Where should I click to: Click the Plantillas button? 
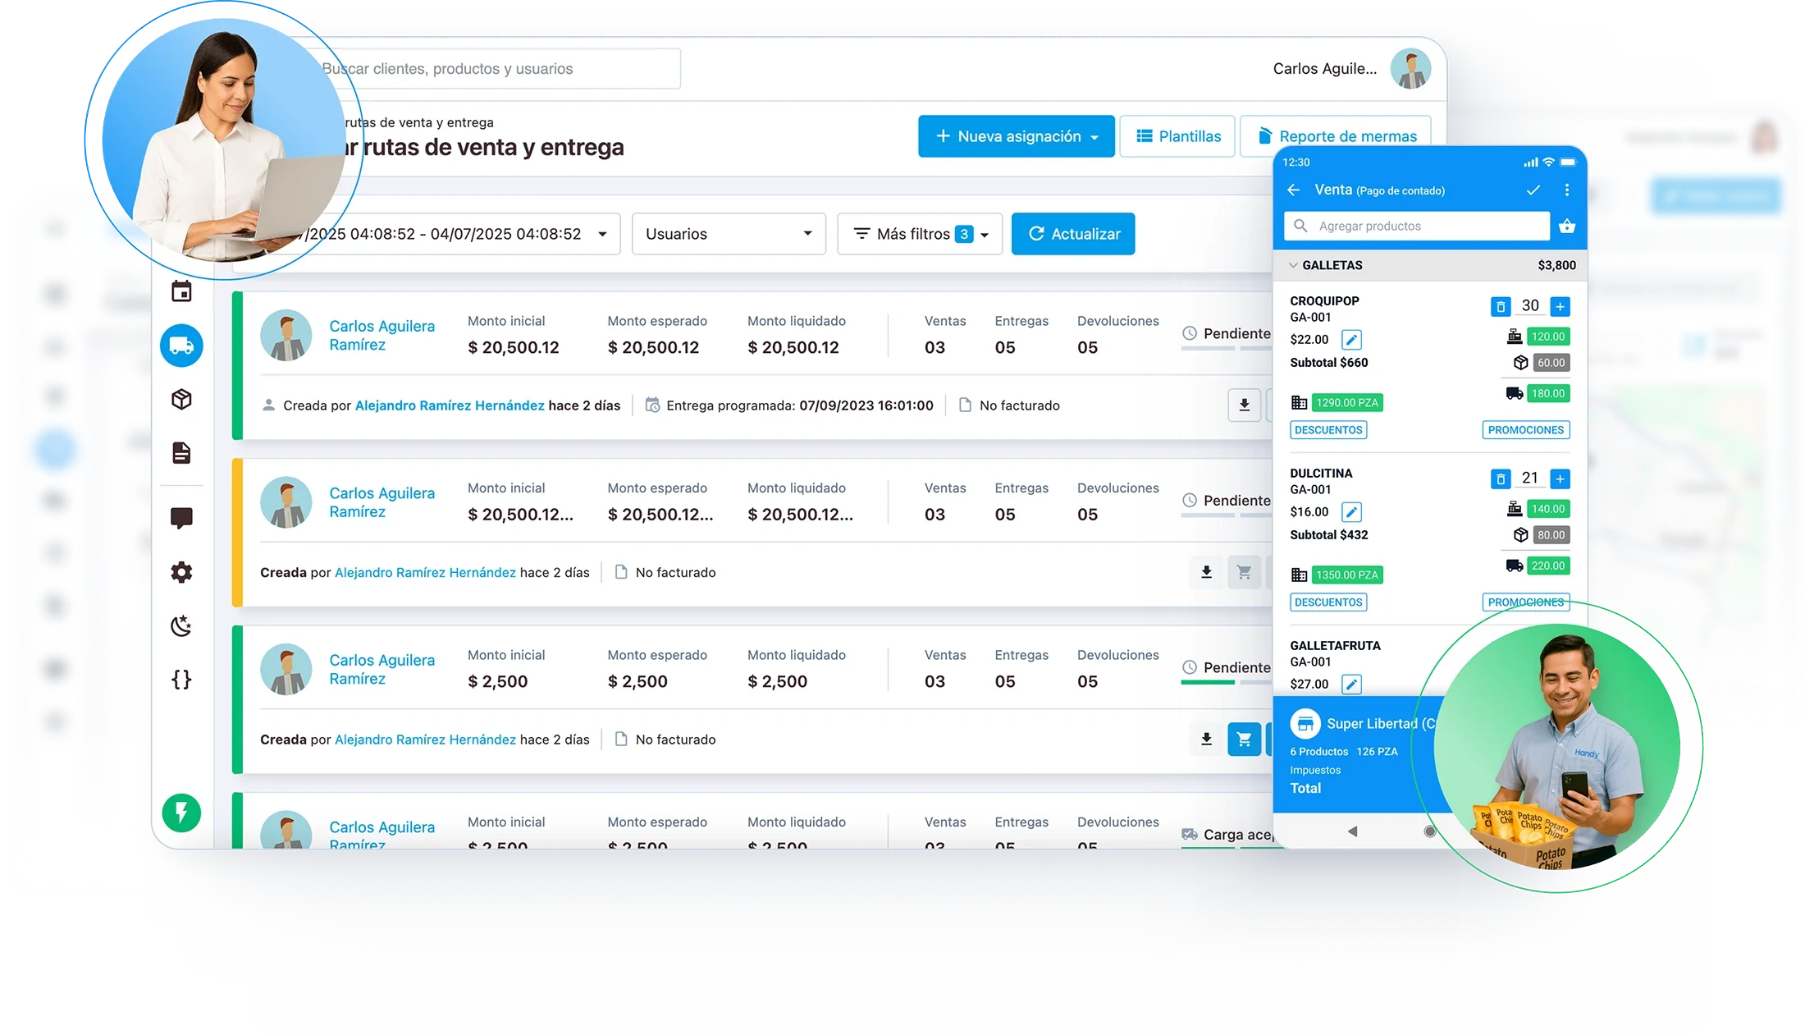click(x=1177, y=136)
